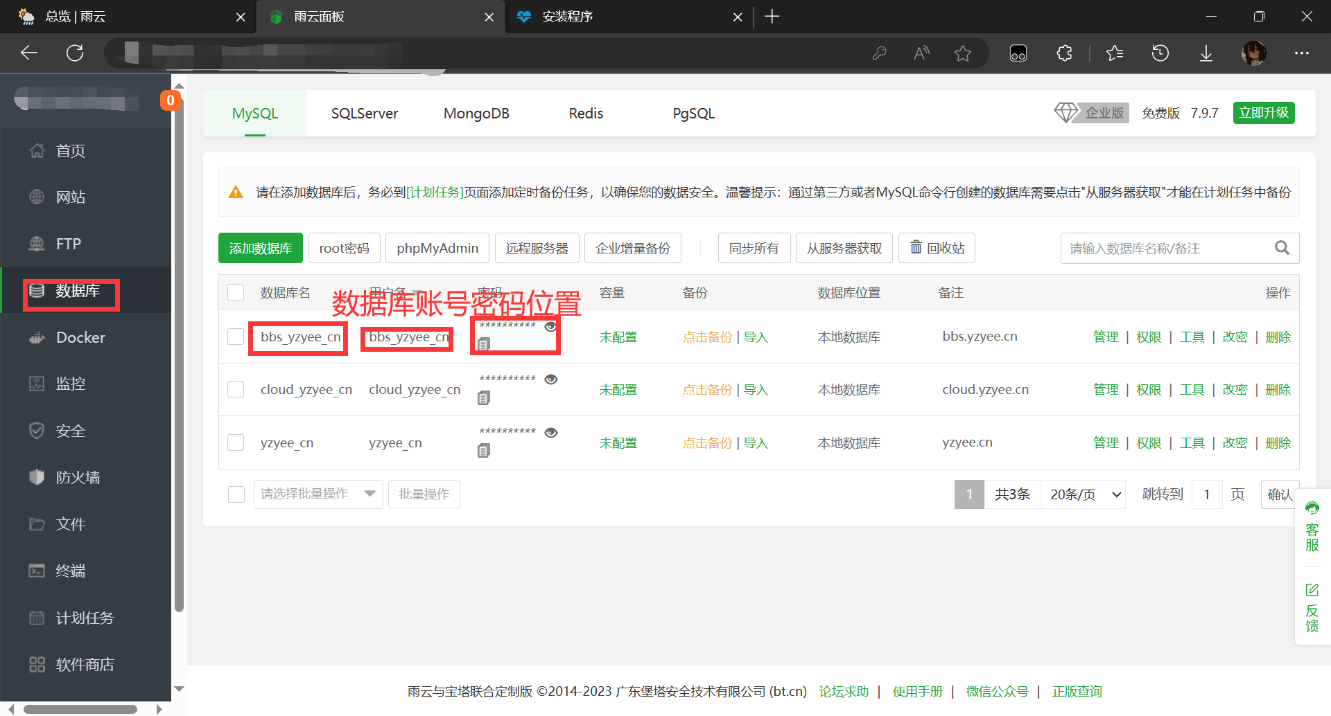The image size is (1331, 716).
Task: Open the Recycle Bin (回收站) button
Action: click(x=936, y=248)
